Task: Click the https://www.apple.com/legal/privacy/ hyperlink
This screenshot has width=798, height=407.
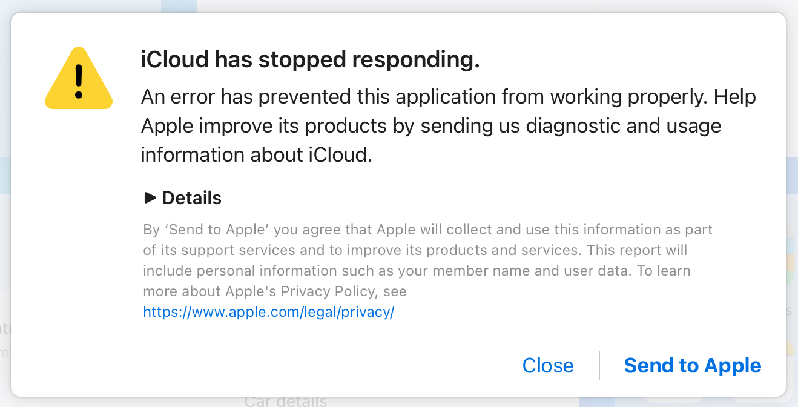Action: 268,311
